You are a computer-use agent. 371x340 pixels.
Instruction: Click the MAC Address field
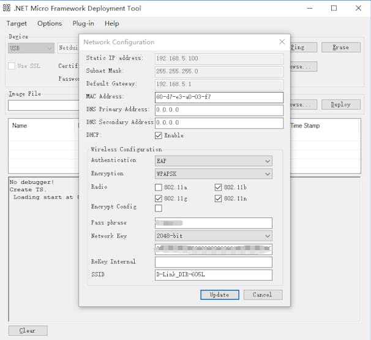point(219,97)
